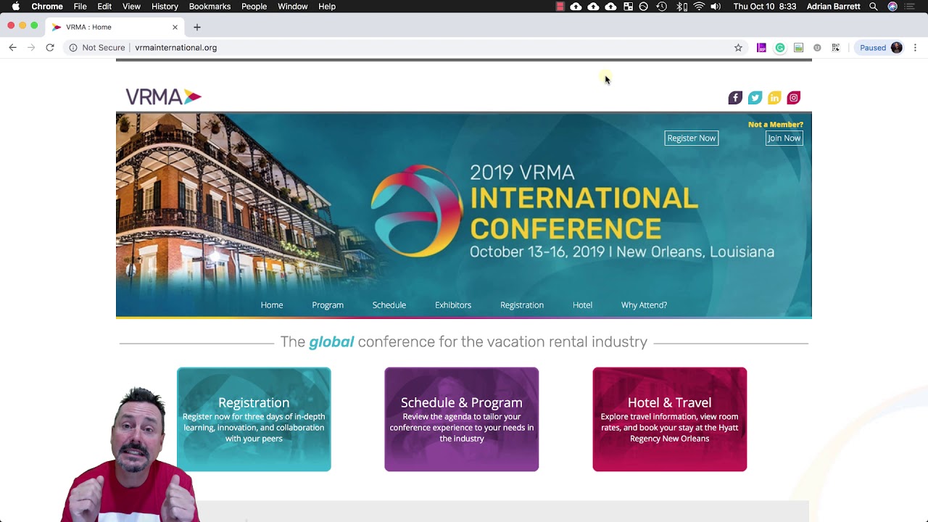Open Spotlight search in menu bar
This screenshot has height=522, width=928.
(x=874, y=7)
